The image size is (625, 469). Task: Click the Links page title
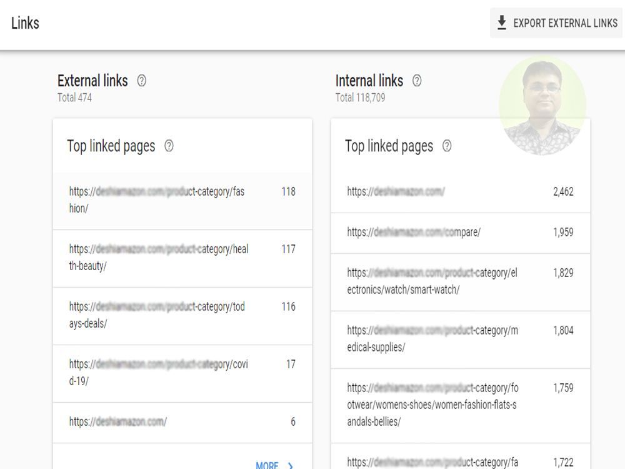pyautogui.click(x=25, y=23)
